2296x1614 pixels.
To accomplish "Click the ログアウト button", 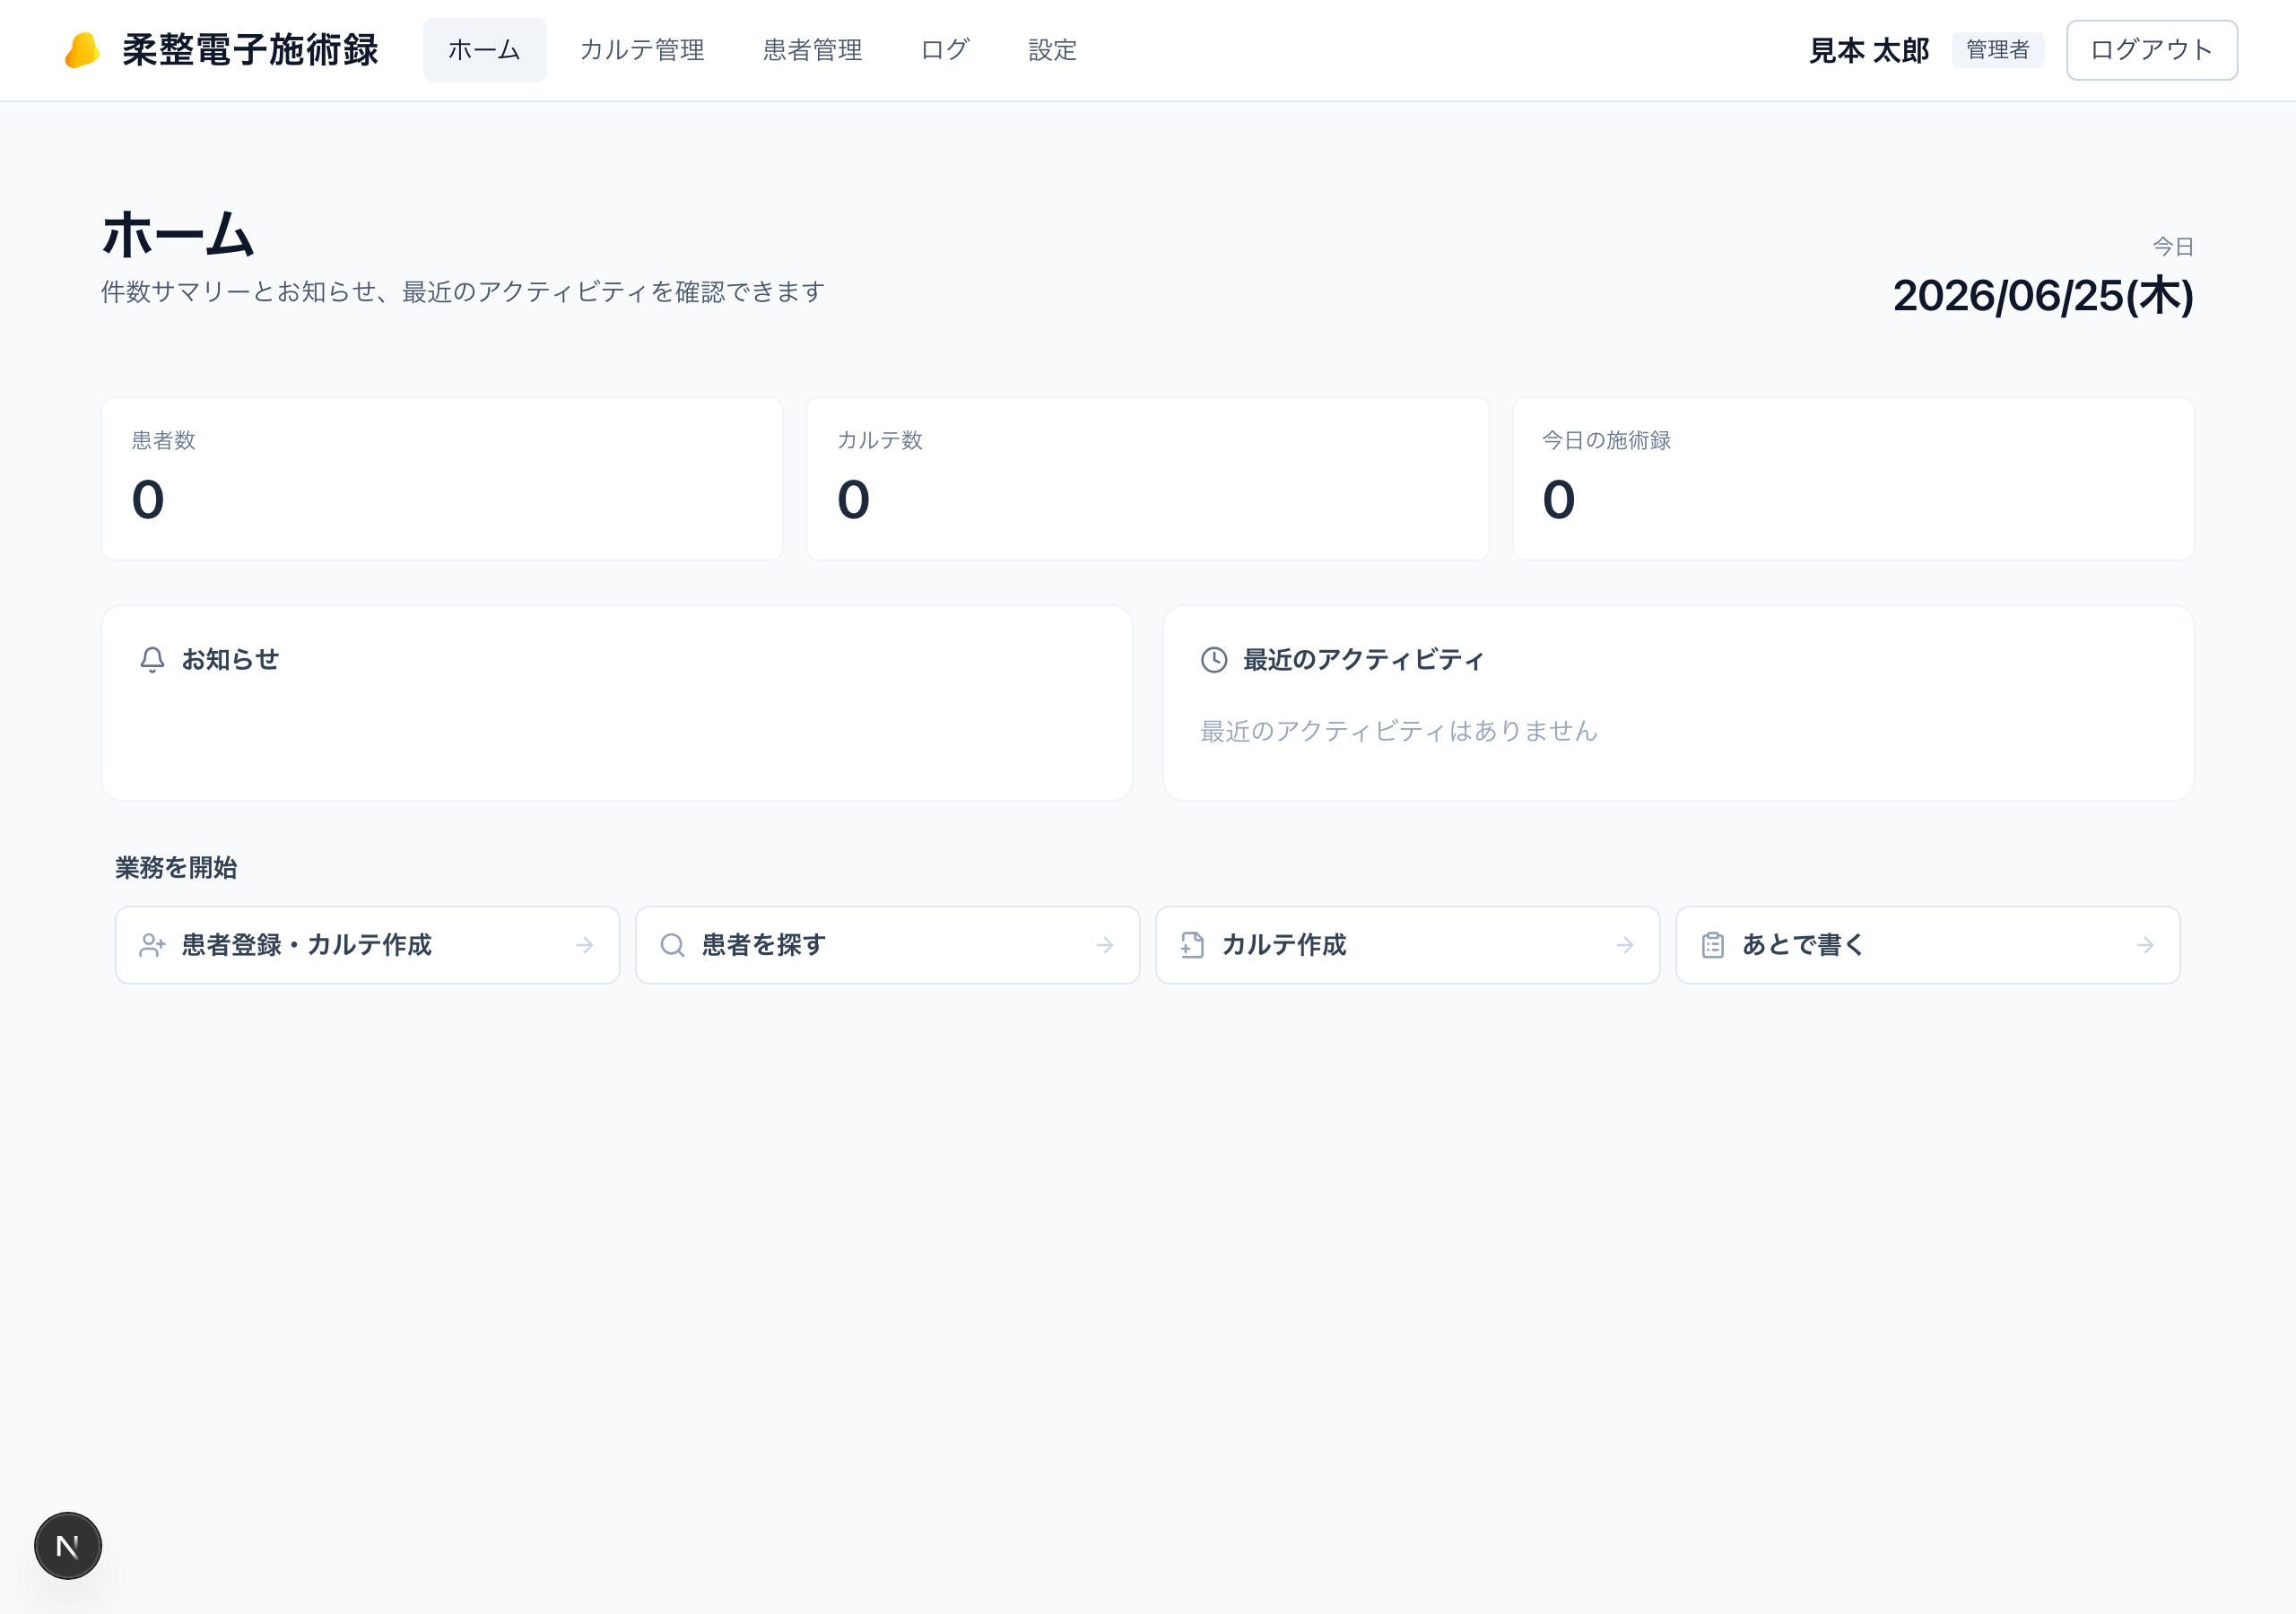I will click(x=2152, y=50).
